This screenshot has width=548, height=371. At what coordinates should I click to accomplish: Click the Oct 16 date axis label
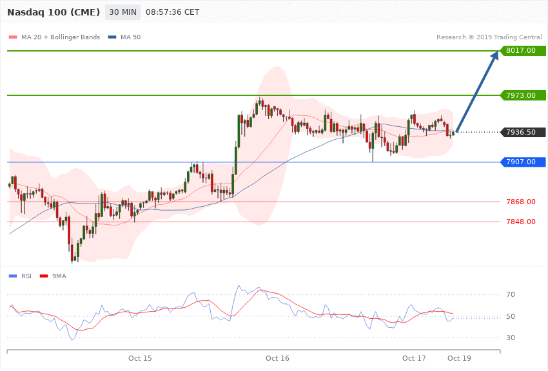pos(277,358)
